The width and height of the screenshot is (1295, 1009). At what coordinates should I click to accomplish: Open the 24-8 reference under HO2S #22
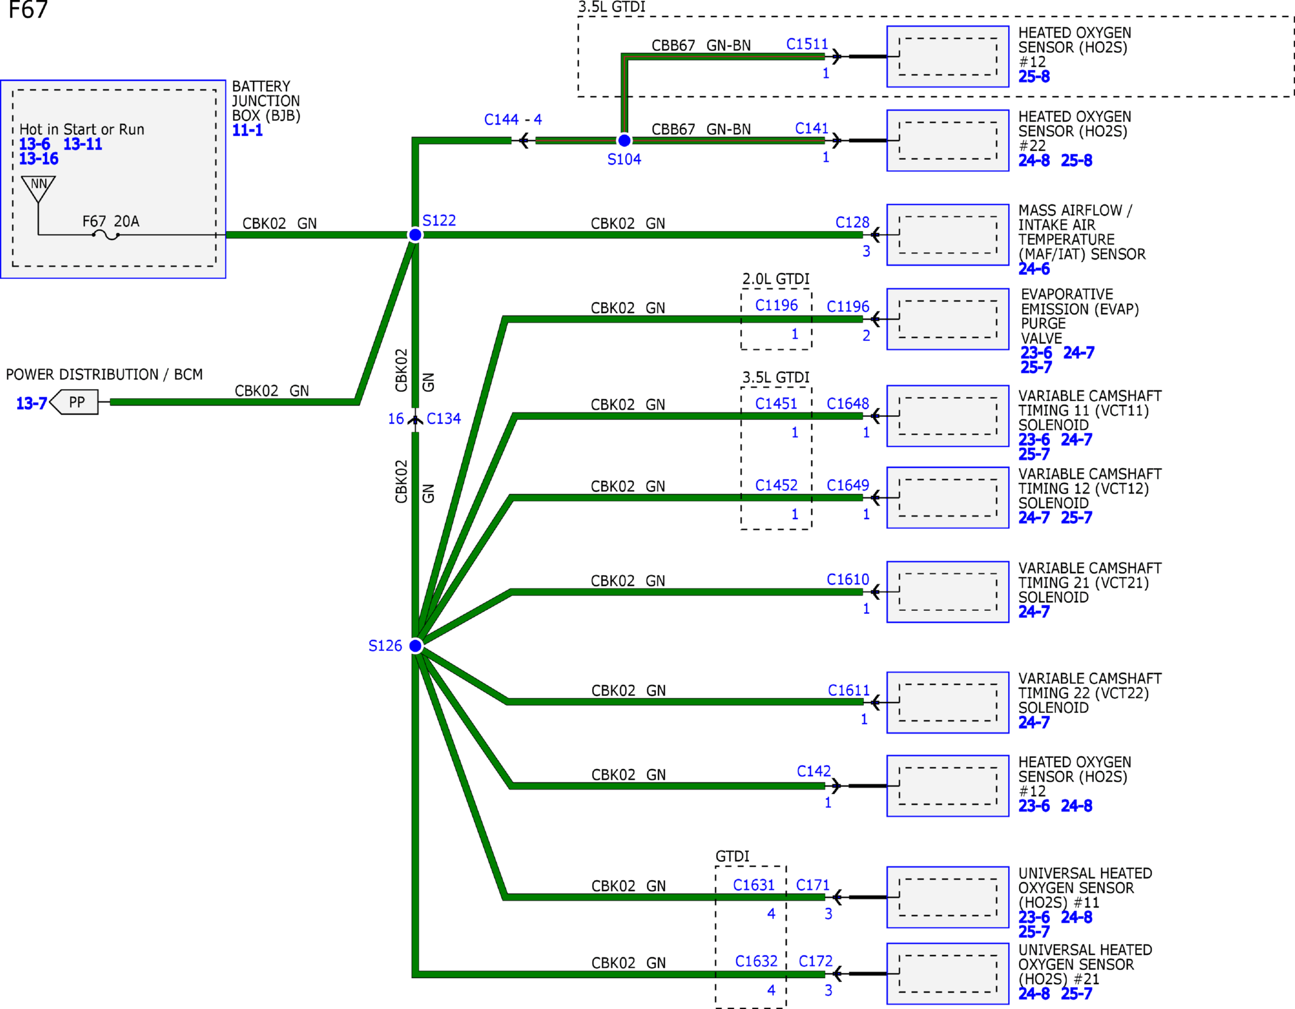tap(1034, 160)
